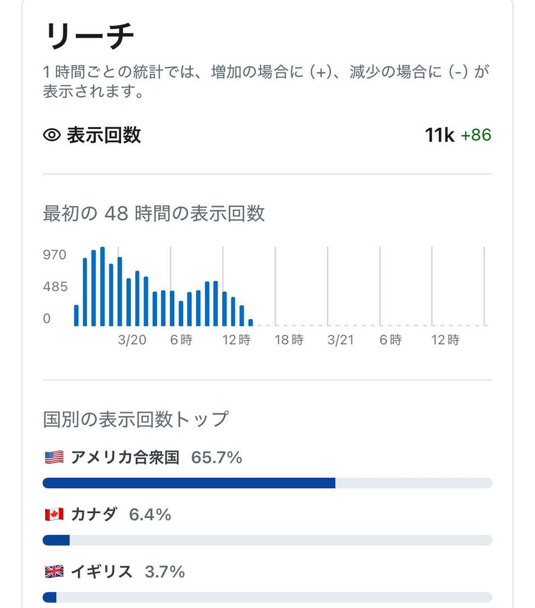Viewport: 535px width, 608px height.
Task: Click the アメリカ合衆国 progress bar
Action: point(267,483)
